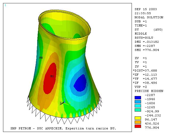Click the *DIST=37.688 view parameter
Image resolution: width=182 pixels, height=135 pixels.
coord(145,71)
